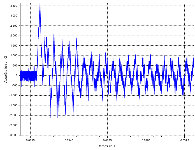Click the y-axis label -1 000

pyautogui.click(x=13, y=95)
